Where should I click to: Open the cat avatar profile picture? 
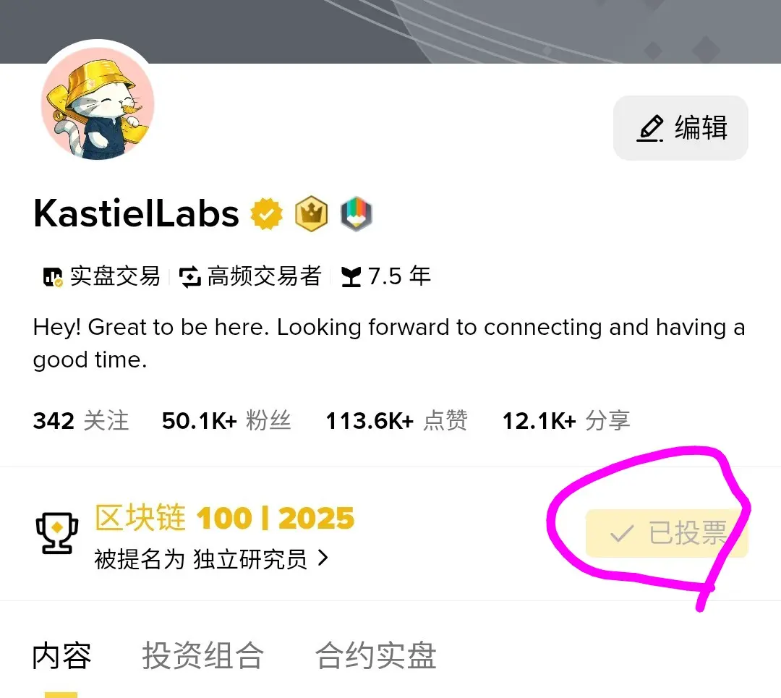(98, 103)
